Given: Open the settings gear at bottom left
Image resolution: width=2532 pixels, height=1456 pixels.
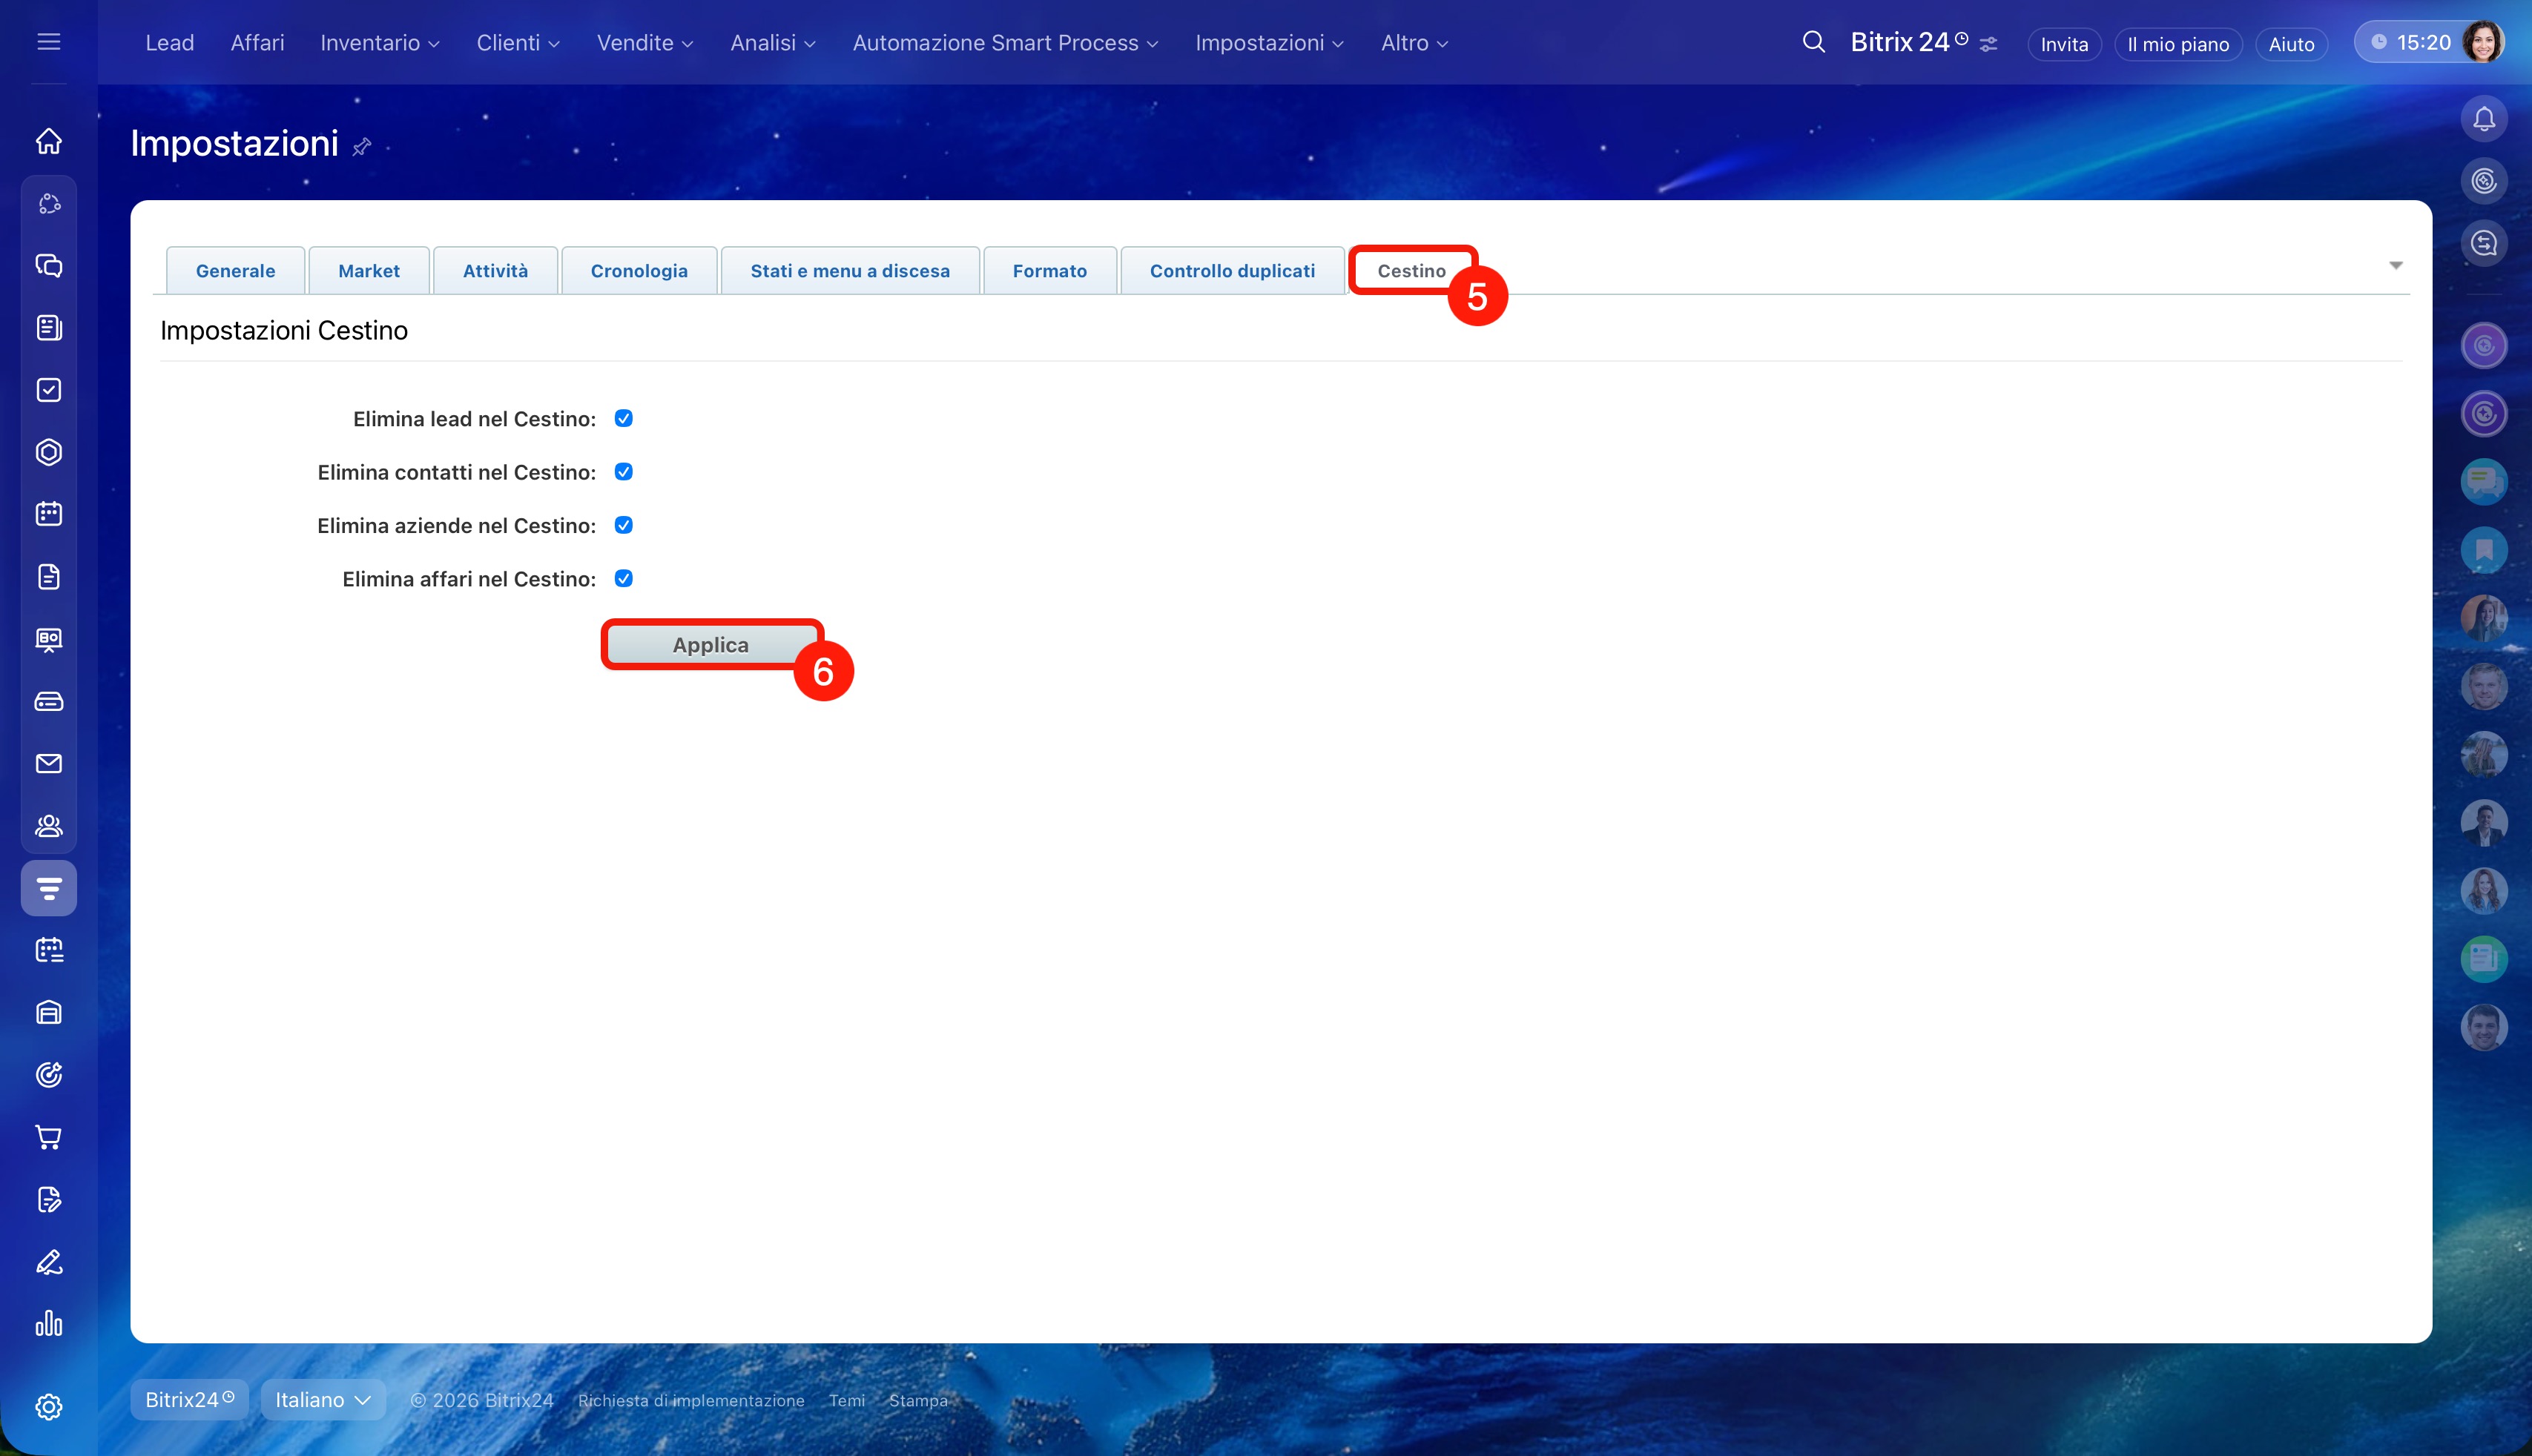Looking at the screenshot, I should point(48,1407).
